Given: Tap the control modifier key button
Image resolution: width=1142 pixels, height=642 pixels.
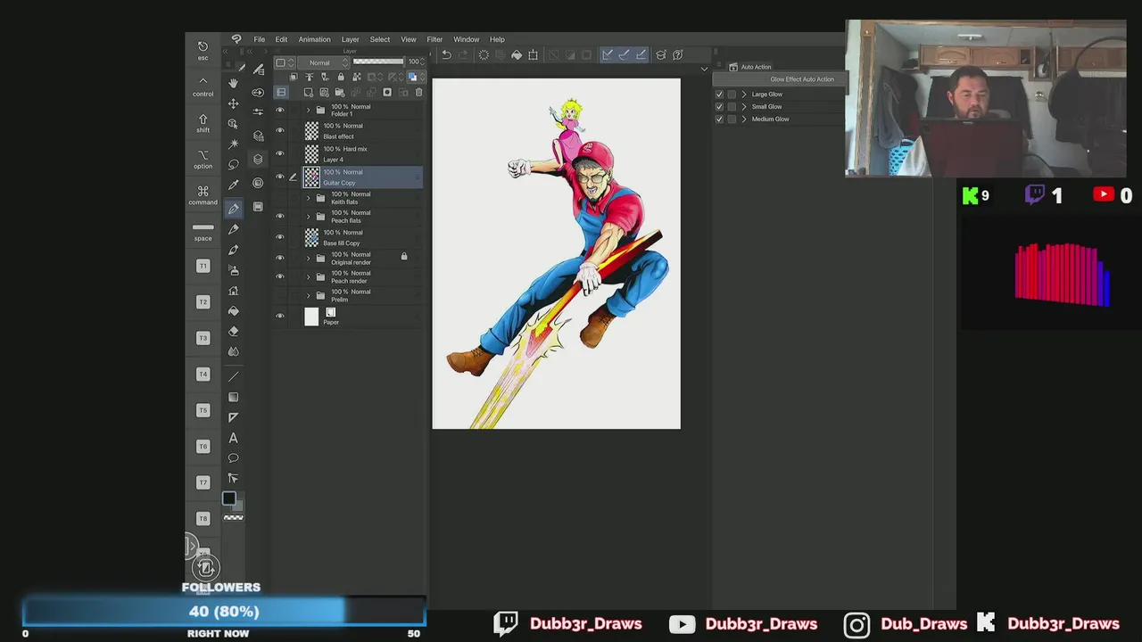Looking at the screenshot, I should click(x=203, y=86).
